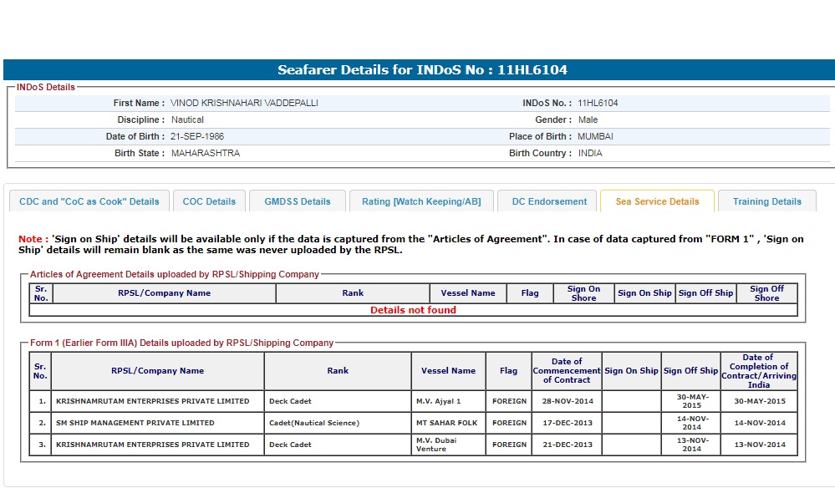Click the Sea Service Details tab
This screenshot has height=488, width=835.
[657, 201]
